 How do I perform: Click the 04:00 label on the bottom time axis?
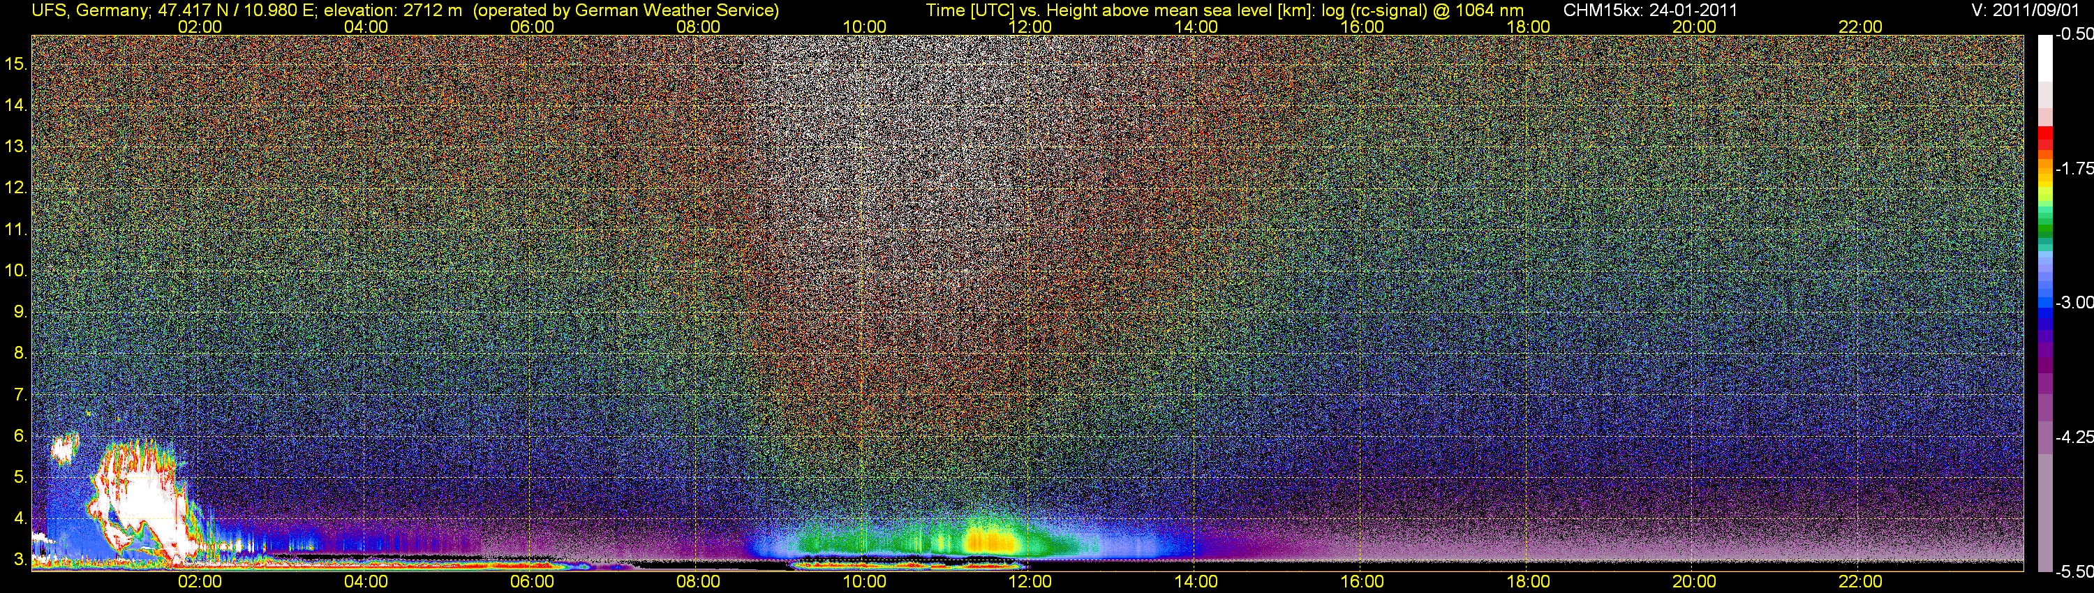point(366,582)
